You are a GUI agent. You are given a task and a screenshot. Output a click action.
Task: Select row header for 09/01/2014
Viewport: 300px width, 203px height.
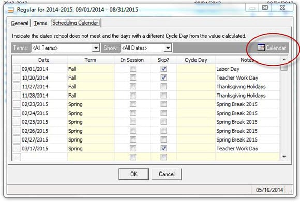17,69
